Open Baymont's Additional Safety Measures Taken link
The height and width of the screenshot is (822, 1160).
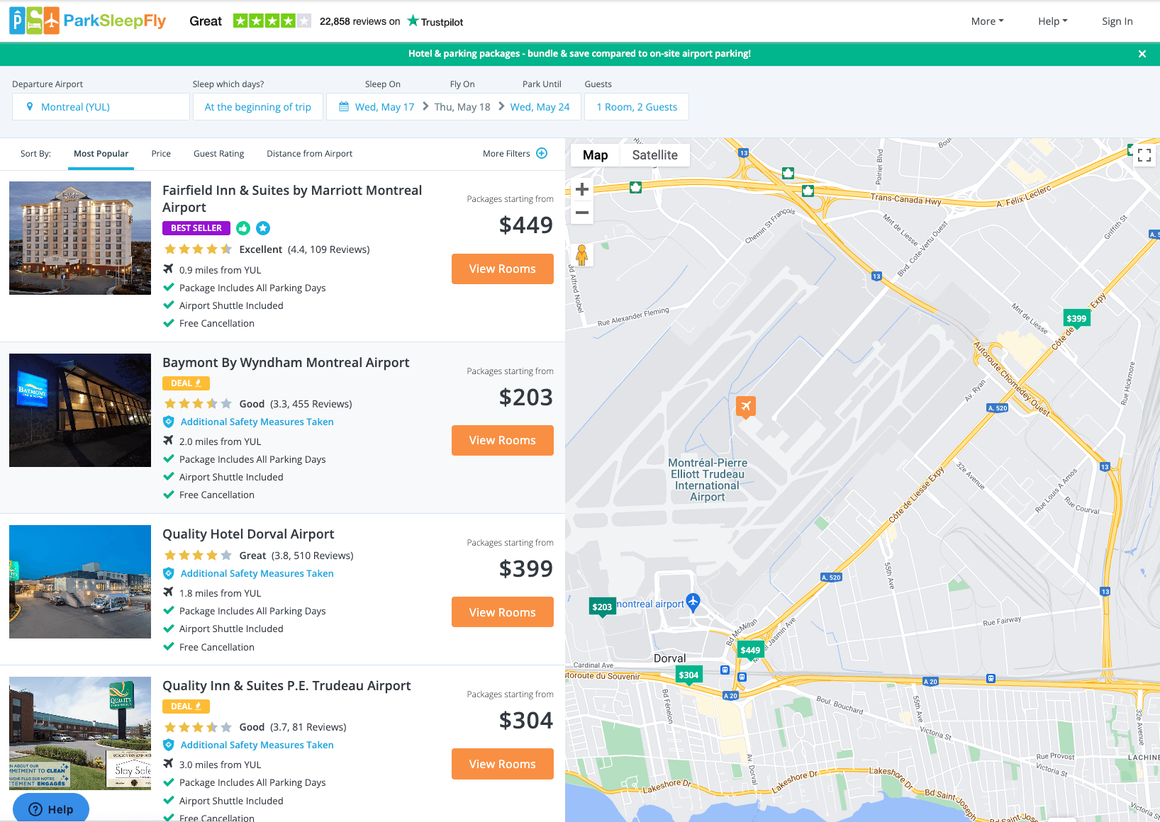(x=257, y=422)
